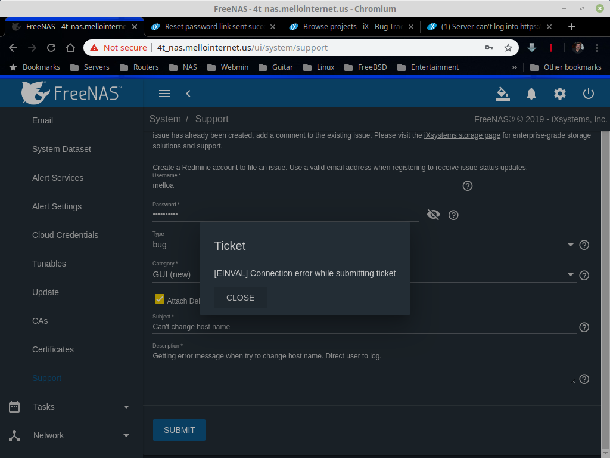The width and height of the screenshot is (610, 458).
Task: Open Alert Services in the sidebar
Action: [x=58, y=178]
